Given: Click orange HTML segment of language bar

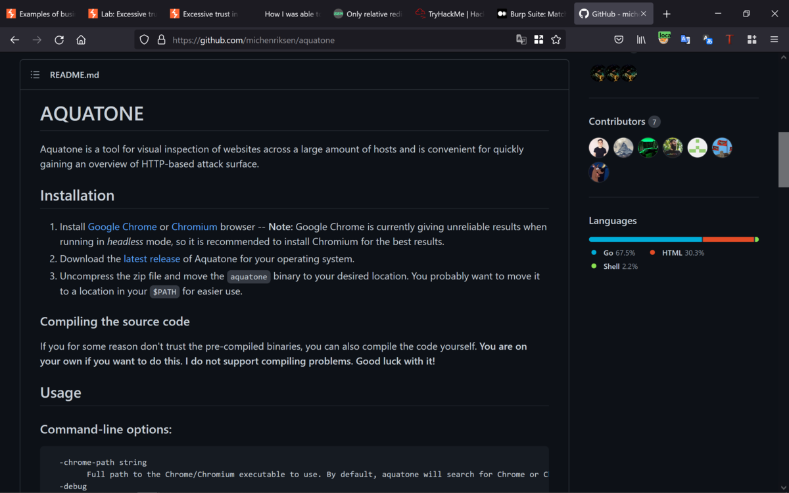Looking at the screenshot, I should click(729, 239).
